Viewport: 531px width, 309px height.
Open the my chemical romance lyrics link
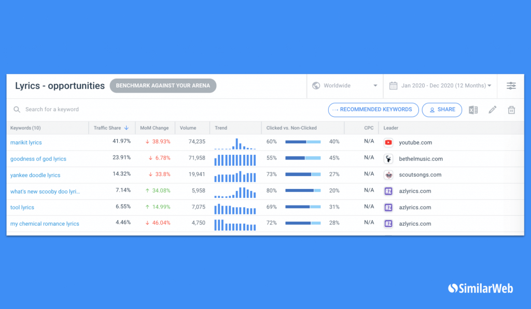coord(45,224)
